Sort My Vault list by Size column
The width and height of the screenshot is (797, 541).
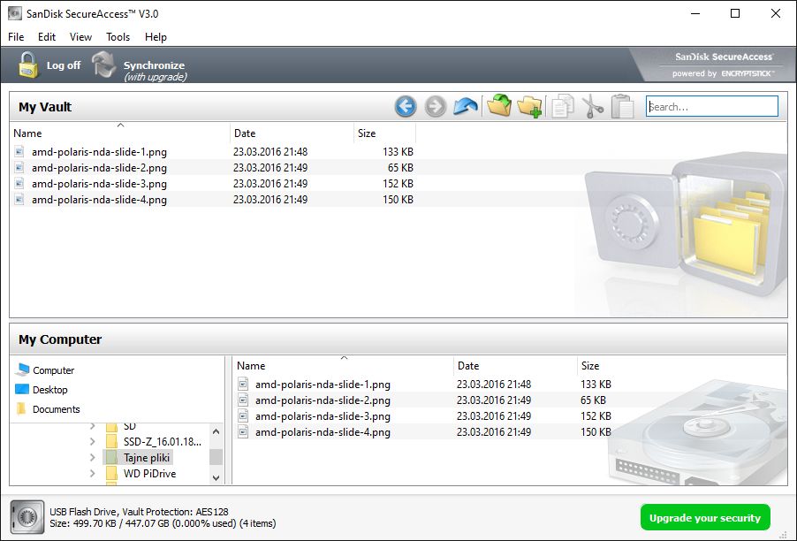tap(384, 133)
